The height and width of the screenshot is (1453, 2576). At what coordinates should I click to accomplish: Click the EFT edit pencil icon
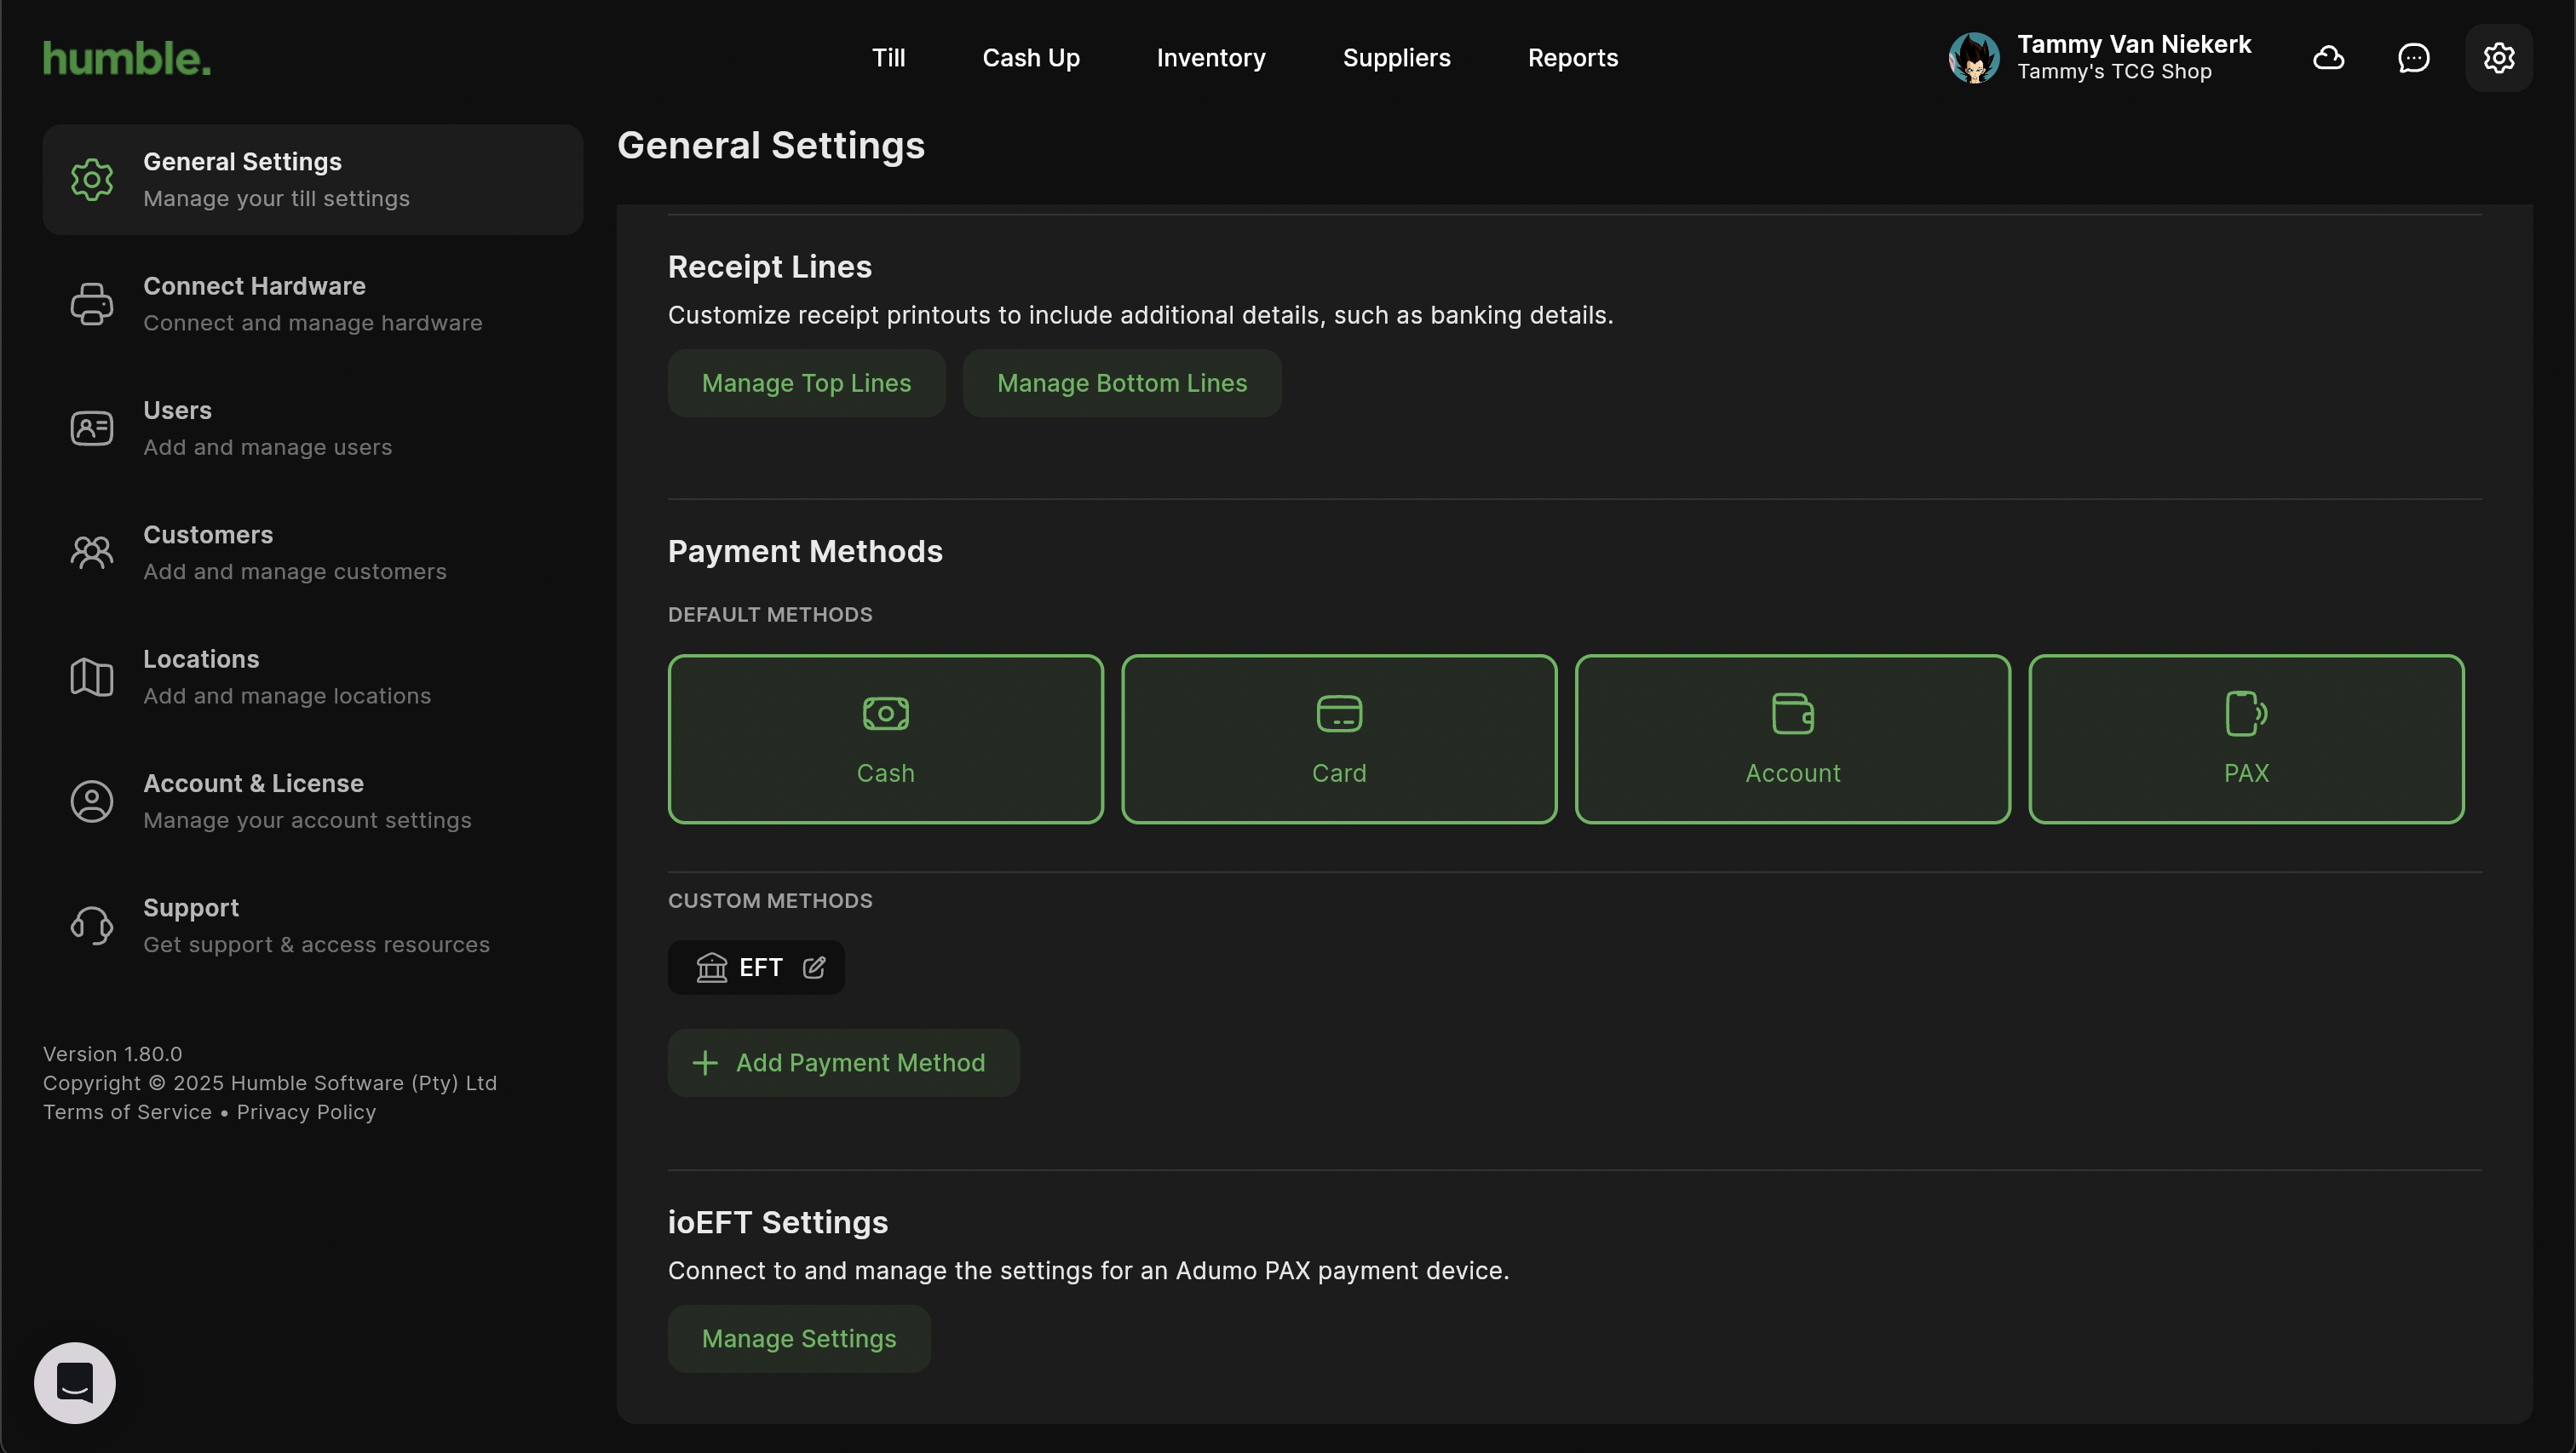(x=814, y=967)
